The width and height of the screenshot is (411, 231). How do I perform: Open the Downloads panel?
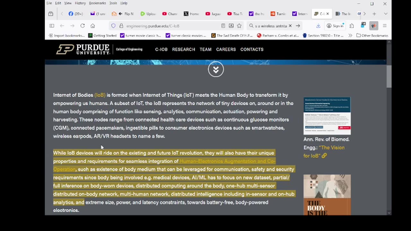318,26
